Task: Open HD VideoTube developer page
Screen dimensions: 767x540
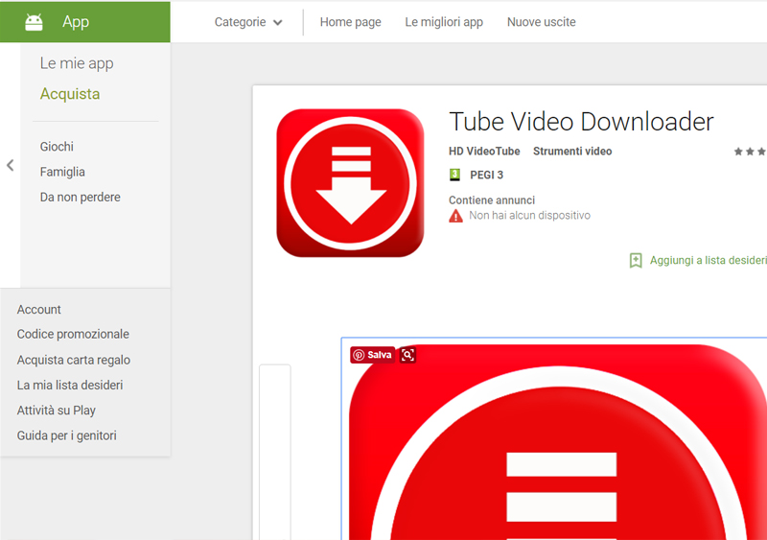Action: click(484, 152)
